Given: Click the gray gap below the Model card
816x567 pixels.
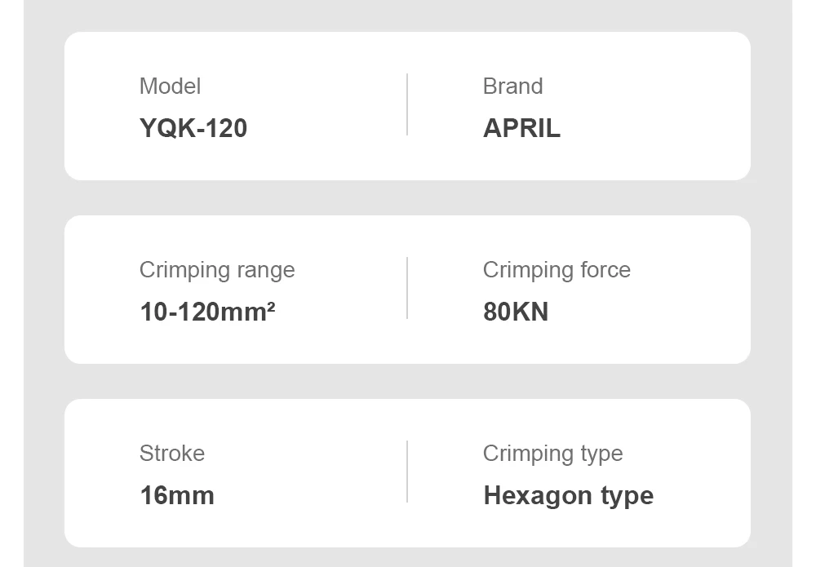Looking at the screenshot, I should pyautogui.click(x=407, y=197).
